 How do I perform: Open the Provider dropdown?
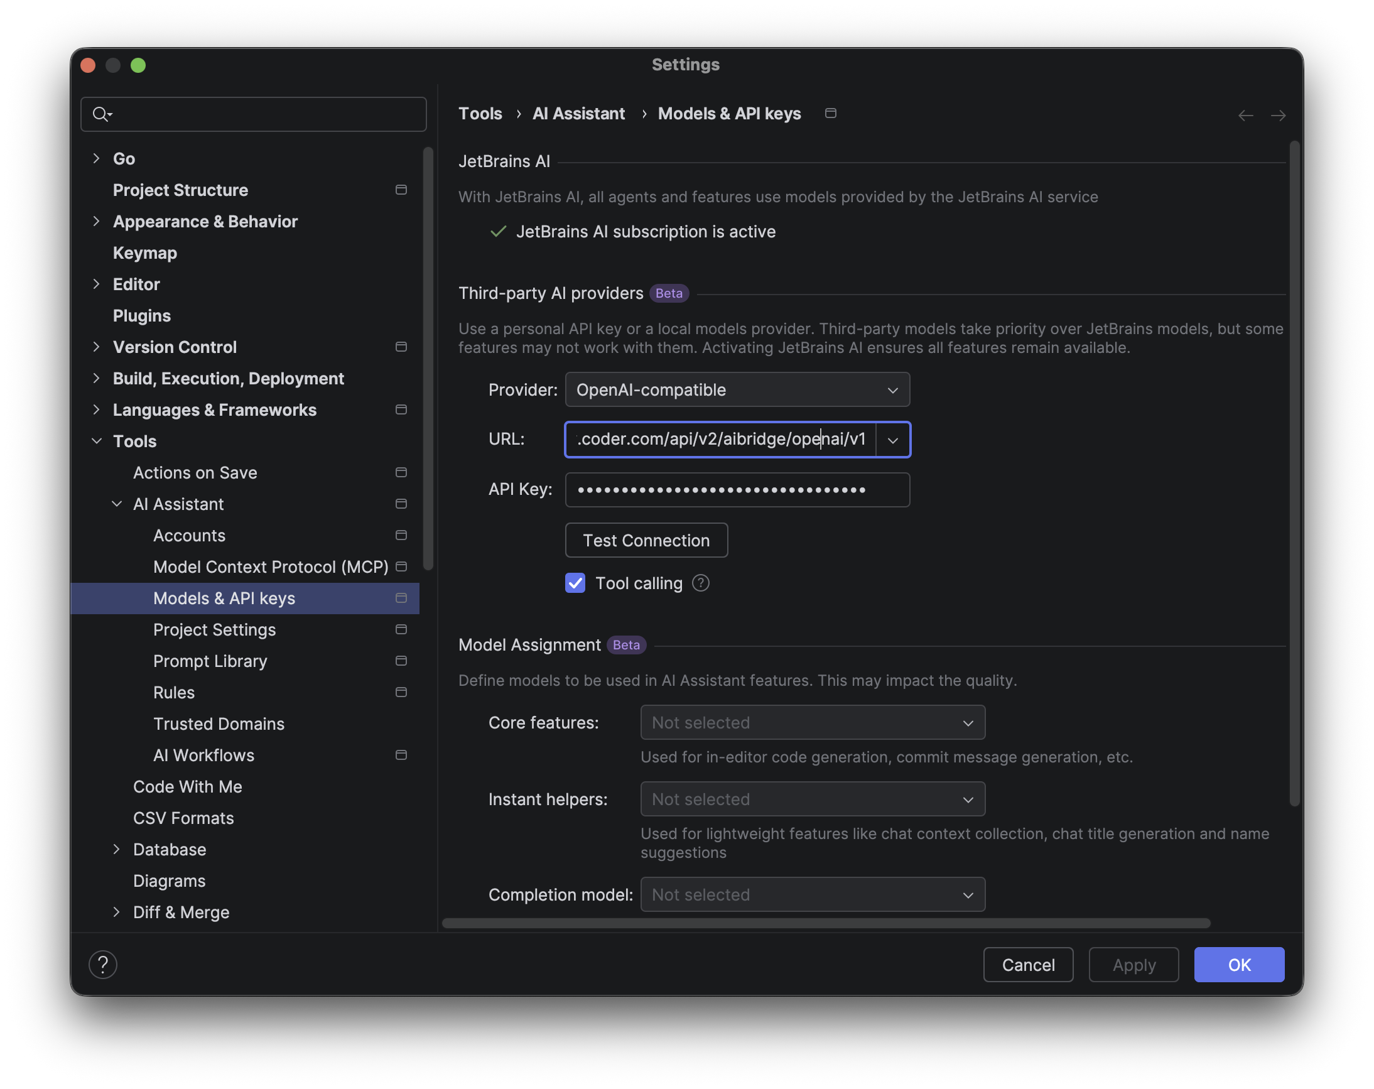[737, 389]
